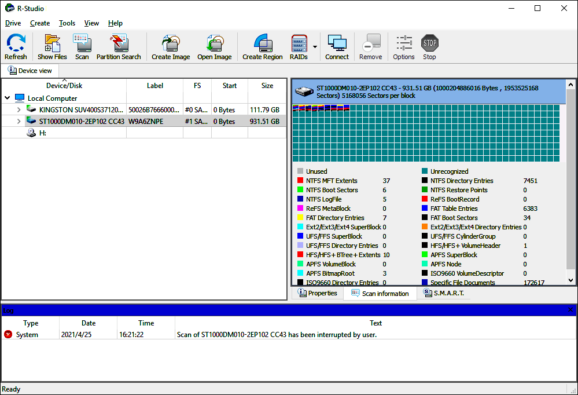
Task: Click the Refresh toolbar icon
Action: pyautogui.click(x=16, y=46)
